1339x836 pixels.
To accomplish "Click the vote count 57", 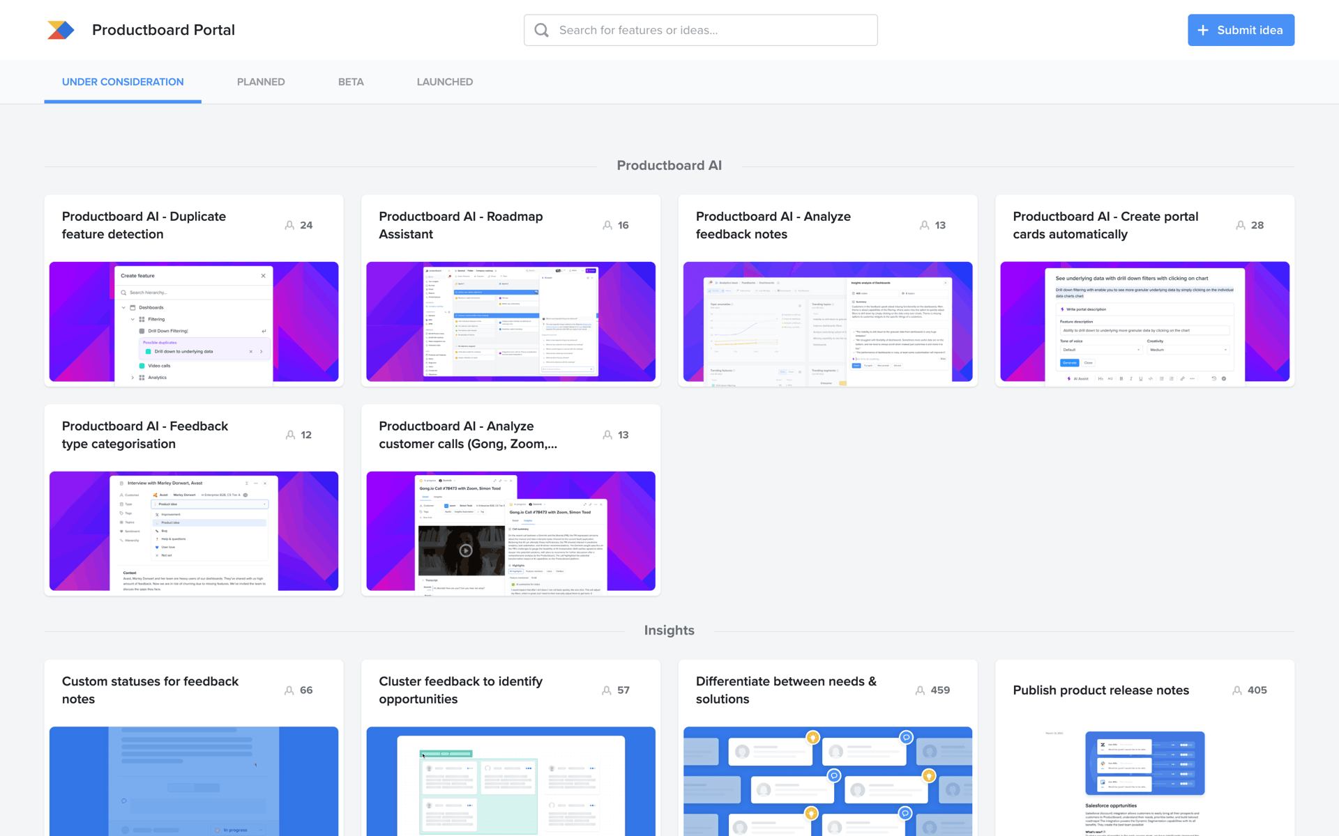I will coord(623,690).
